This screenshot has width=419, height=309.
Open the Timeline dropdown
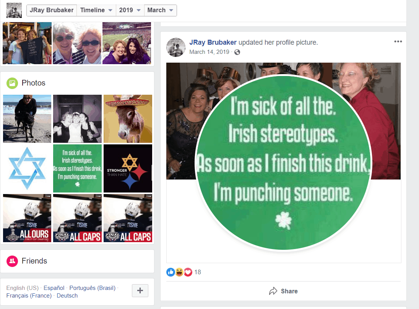pos(96,10)
